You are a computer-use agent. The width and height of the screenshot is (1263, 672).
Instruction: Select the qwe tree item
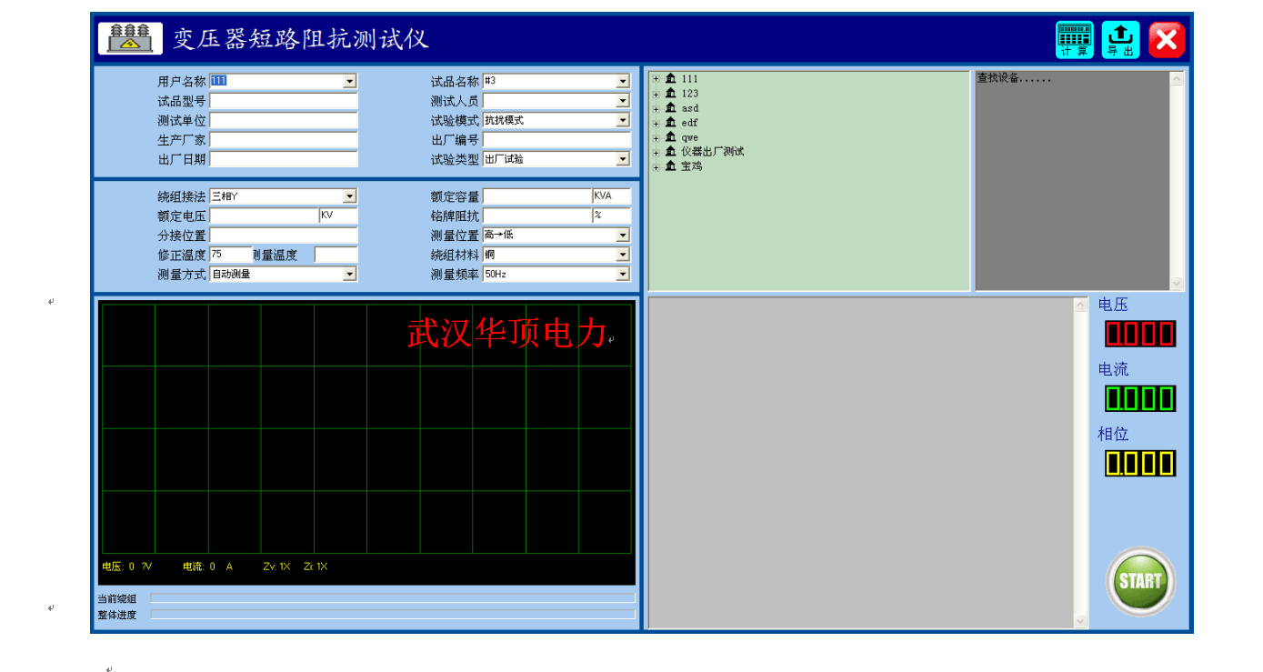(690, 138)
